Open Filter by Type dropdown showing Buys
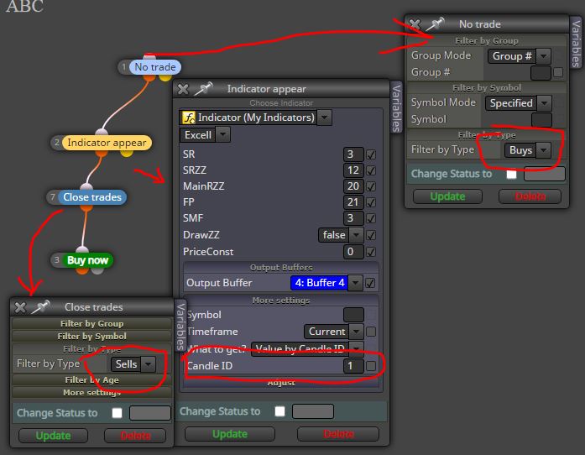This screenshot has width=585, height=455. pyautogui.click(x=544, y=150)
